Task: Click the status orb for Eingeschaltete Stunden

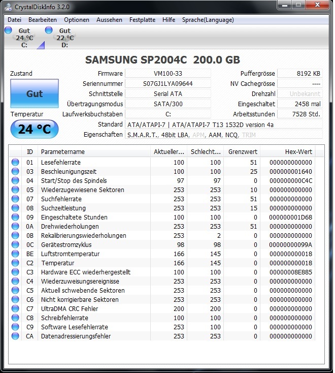Action: 15,217
